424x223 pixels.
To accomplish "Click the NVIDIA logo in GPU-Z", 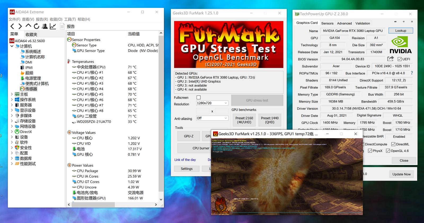I will pyautogui.click(x=401, y=45).
